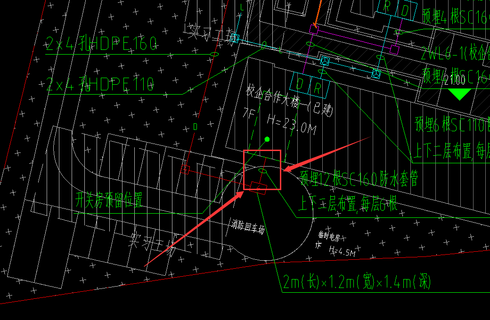The width and height of the screenshot is (490, 320).
Task: Click the upper cyan R box
Action: tap(388, 7)
